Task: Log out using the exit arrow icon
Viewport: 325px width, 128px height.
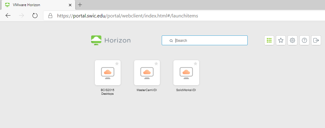Action: [316, 40]
